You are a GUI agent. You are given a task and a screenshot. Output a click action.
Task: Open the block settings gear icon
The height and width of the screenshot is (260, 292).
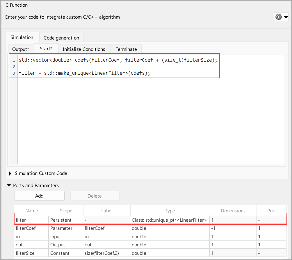coord(278,17)
